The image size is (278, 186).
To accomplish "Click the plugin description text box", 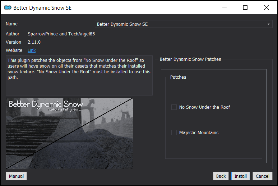I will click(79, 75).
